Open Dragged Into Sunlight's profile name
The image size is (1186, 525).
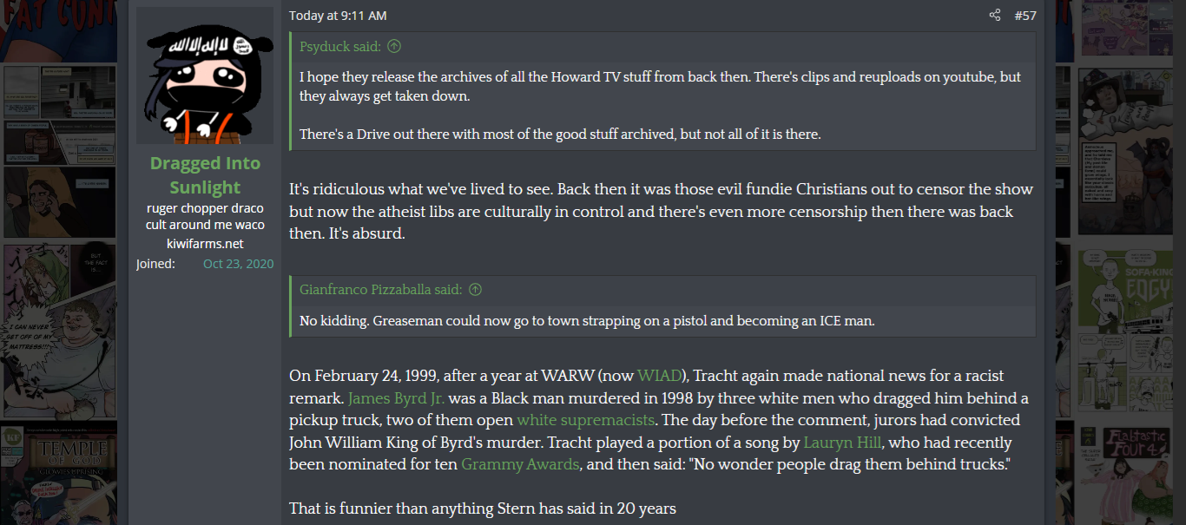click(205, 175)
